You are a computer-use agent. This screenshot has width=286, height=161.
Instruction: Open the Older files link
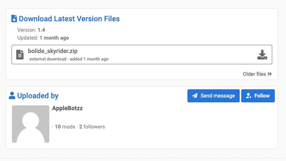click(x=254, y=74)
